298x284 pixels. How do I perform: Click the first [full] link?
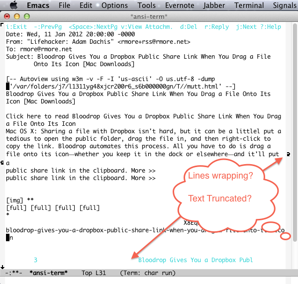coord(16,208)
